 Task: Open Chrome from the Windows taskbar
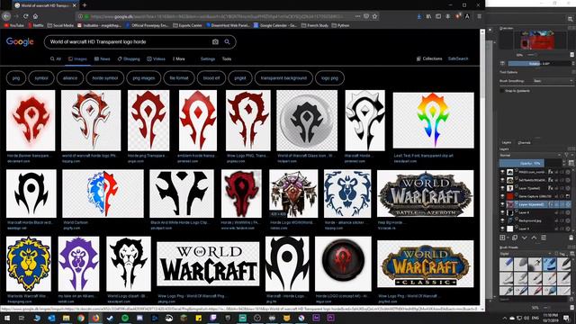[x=81, y=318]
